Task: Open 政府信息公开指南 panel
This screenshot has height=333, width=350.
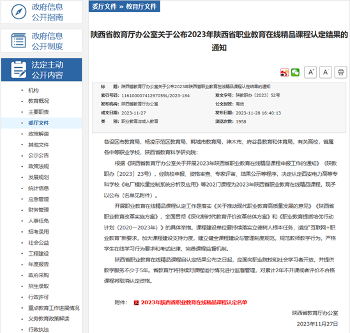Action: [x=42, y=12]
